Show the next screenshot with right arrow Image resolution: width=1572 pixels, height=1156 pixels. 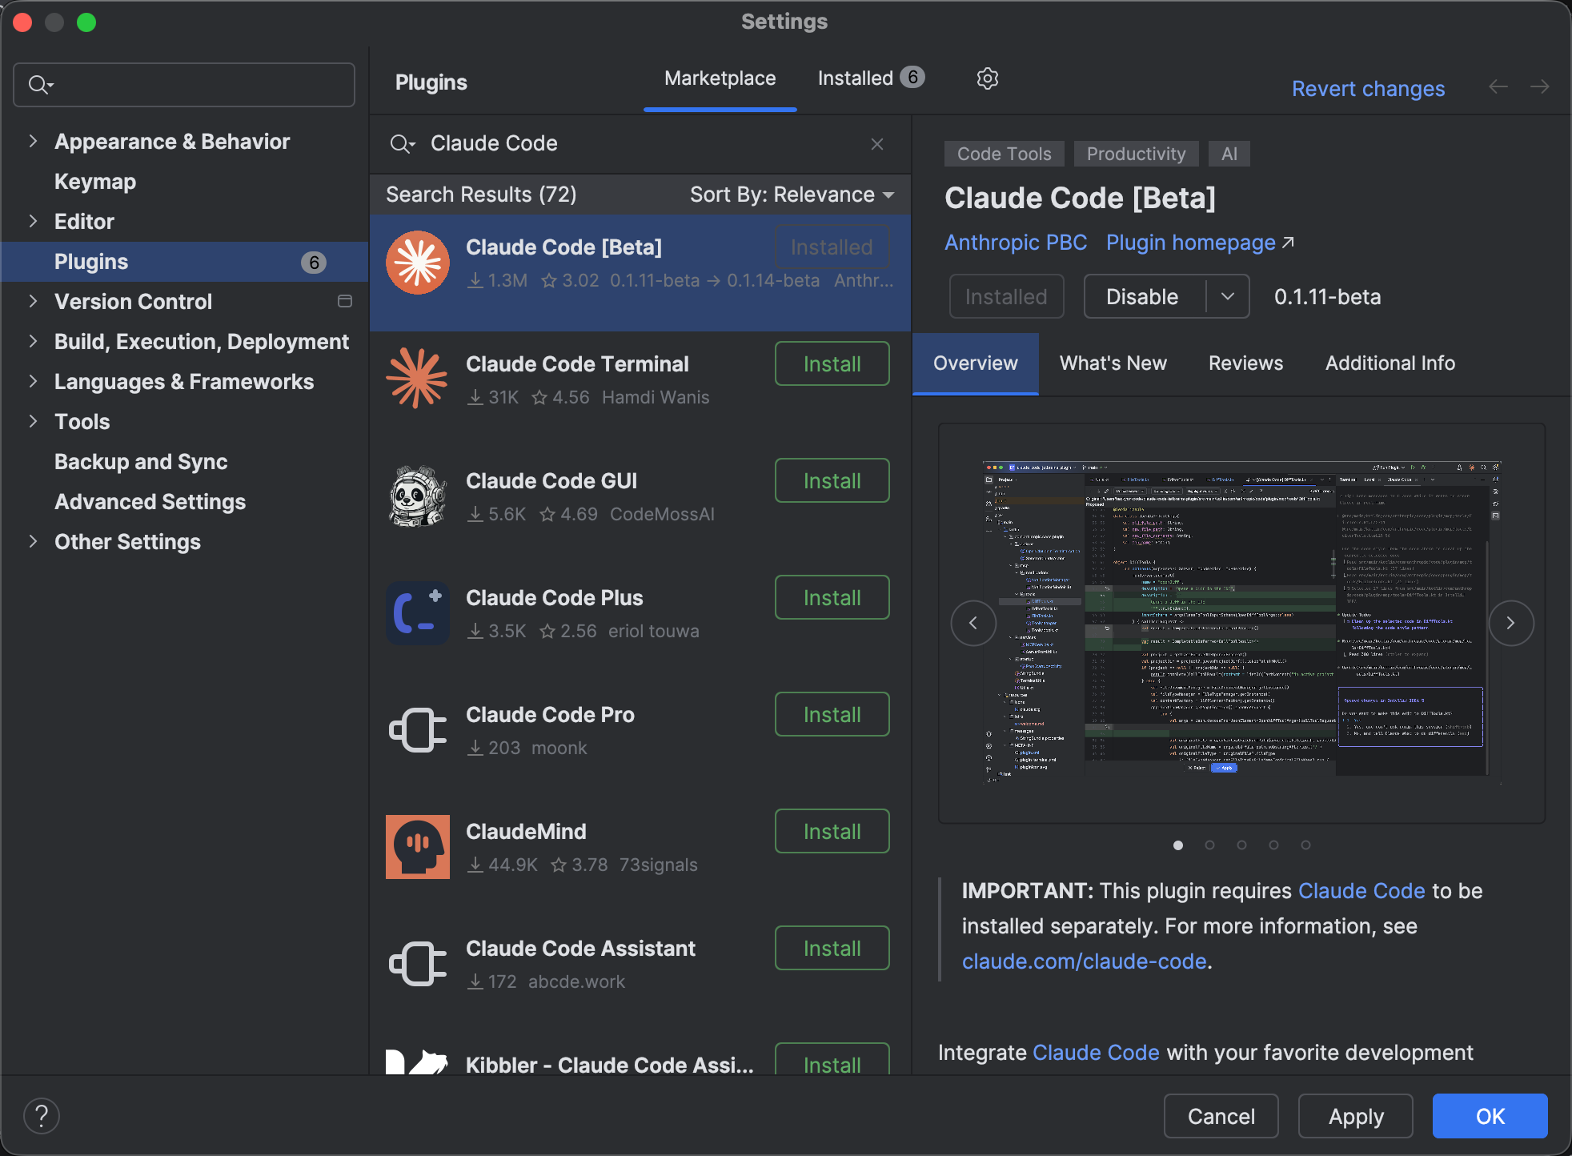(x=1510, y=623)
